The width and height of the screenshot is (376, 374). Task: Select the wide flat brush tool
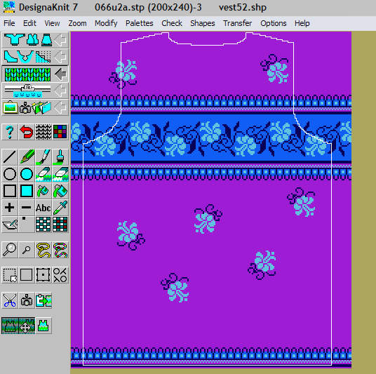pyautogui.click(x=60, y=157)
